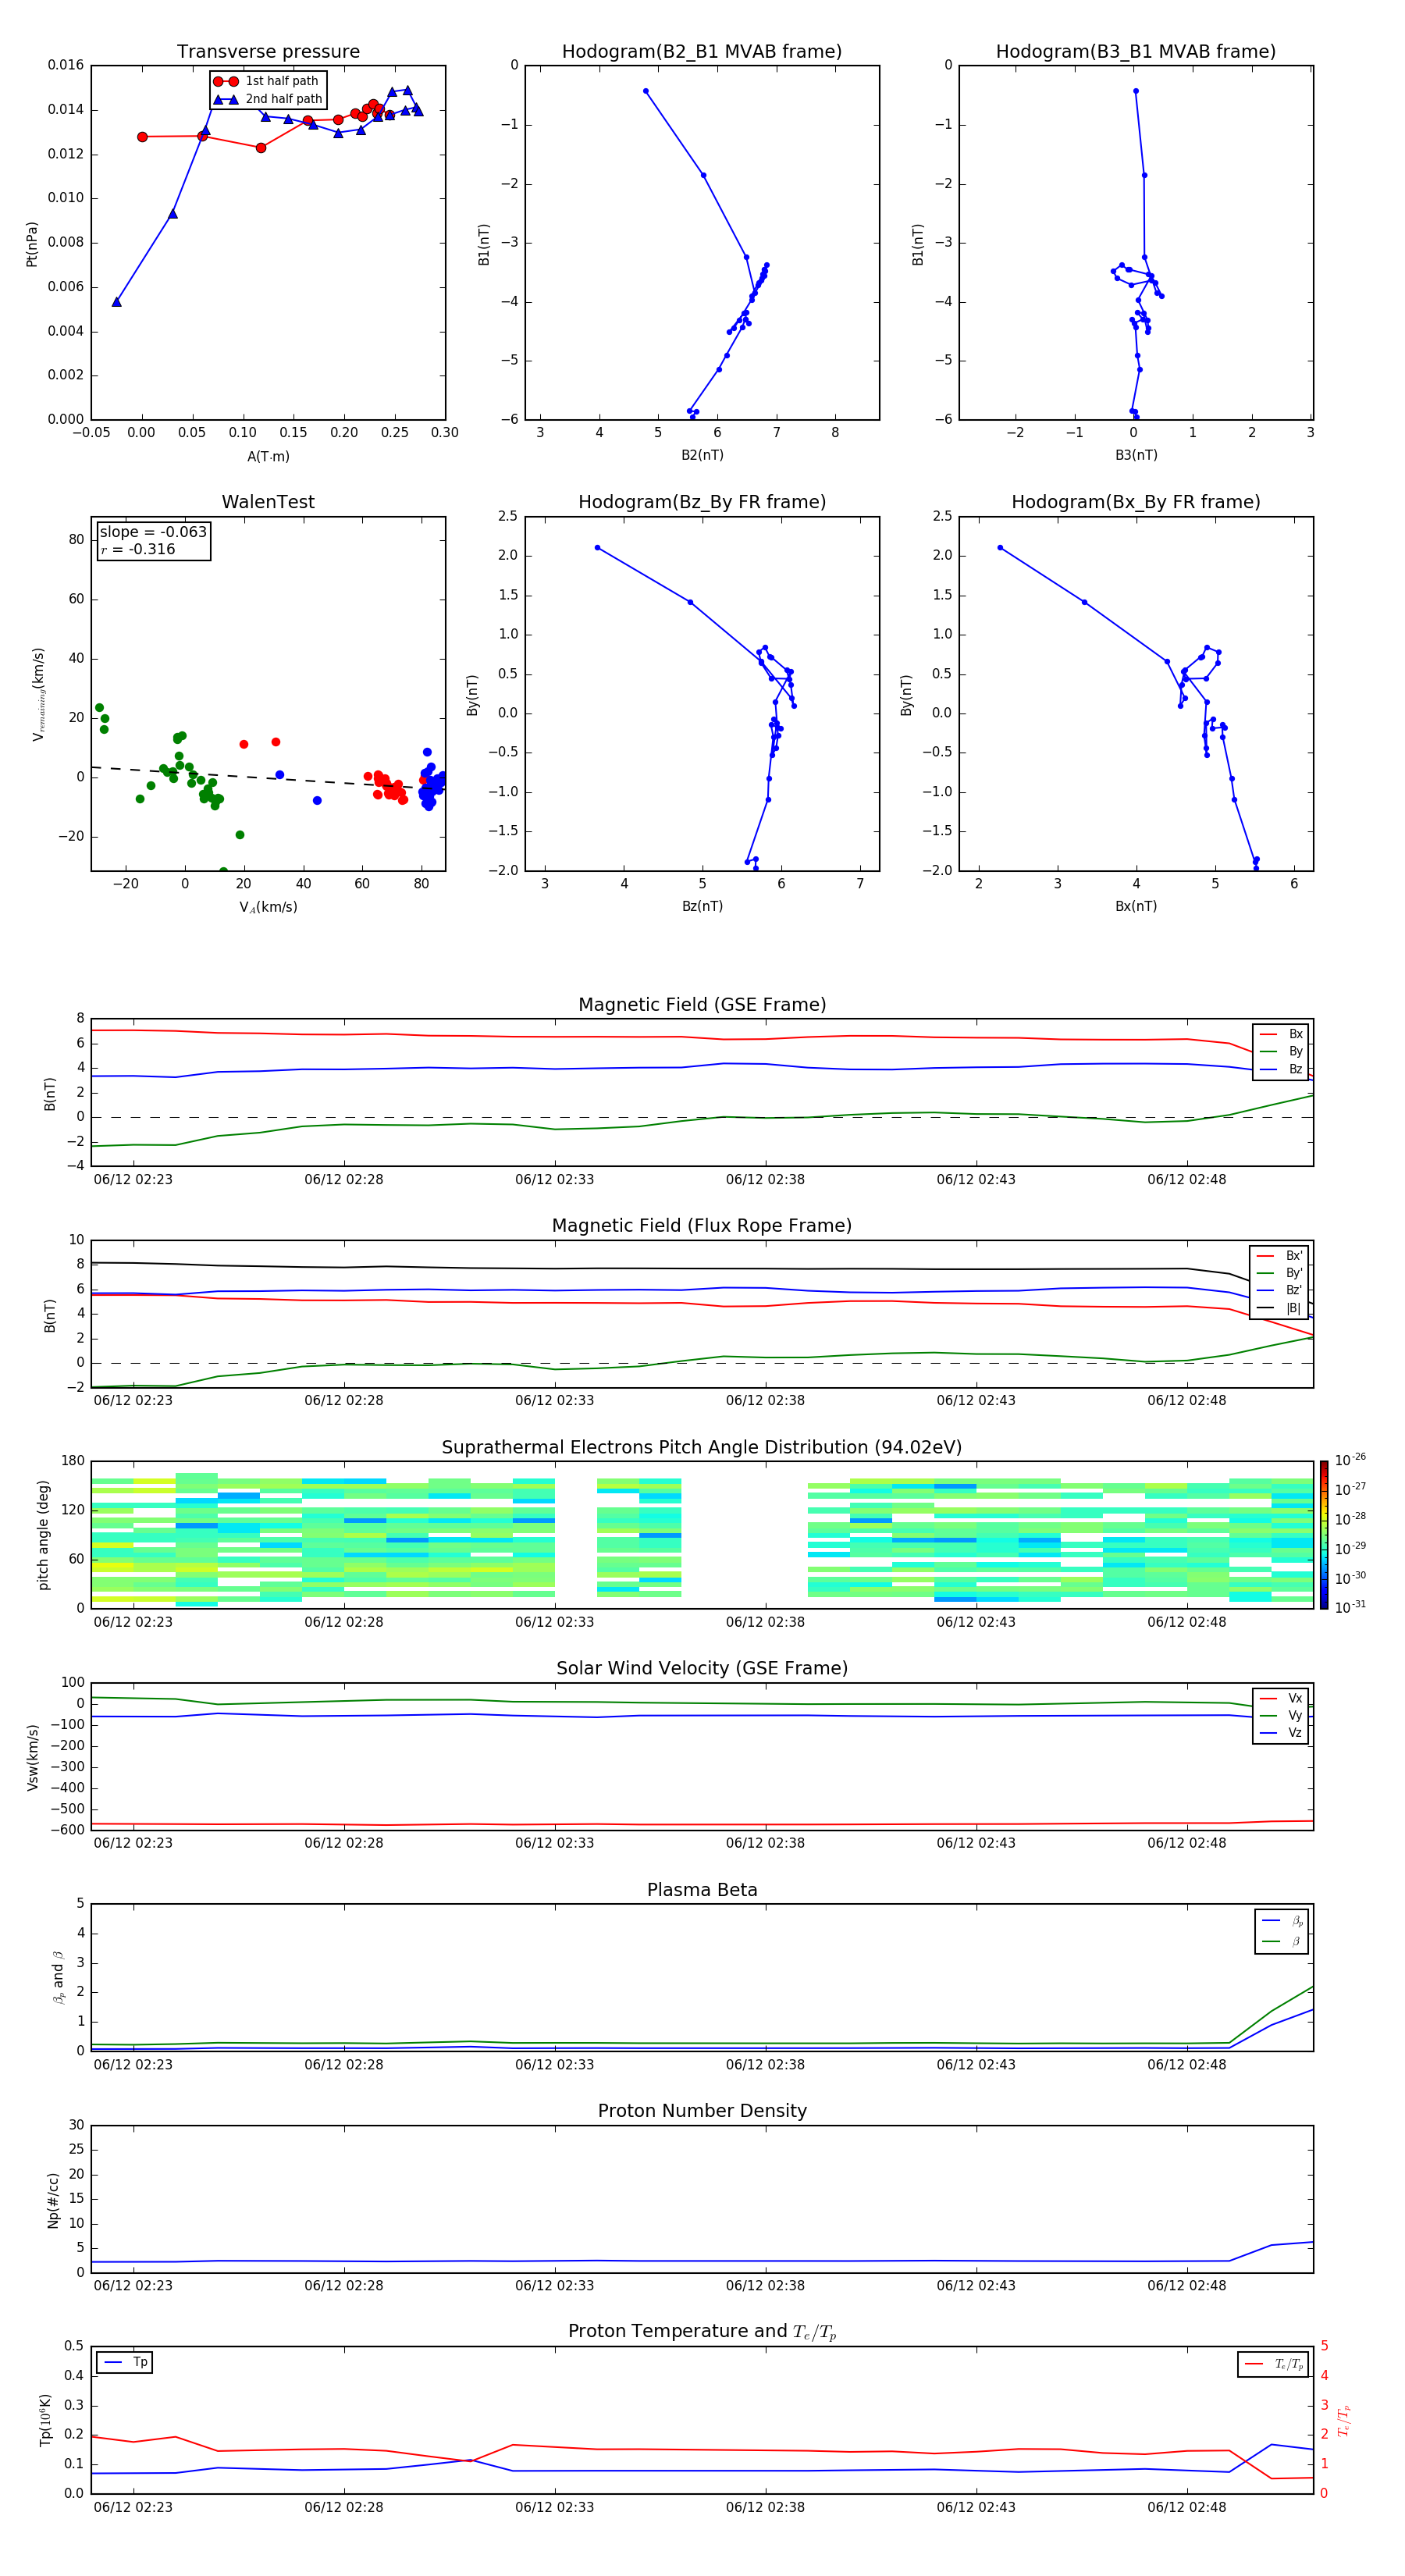Click the 'r = -0.316' annotation
This screenshot has width=1405, height=2576.
click(138, 549)
